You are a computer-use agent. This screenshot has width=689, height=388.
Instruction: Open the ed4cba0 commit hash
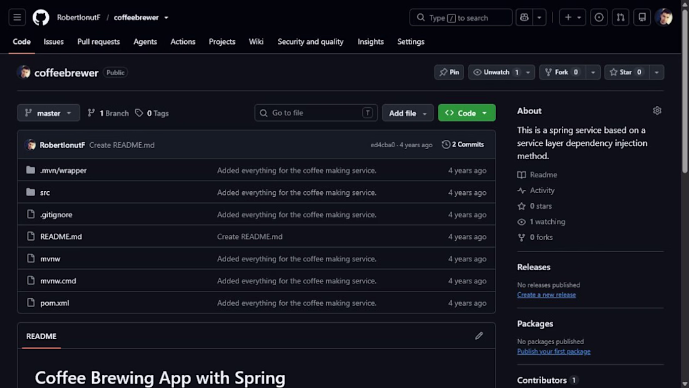pos(383,145)
